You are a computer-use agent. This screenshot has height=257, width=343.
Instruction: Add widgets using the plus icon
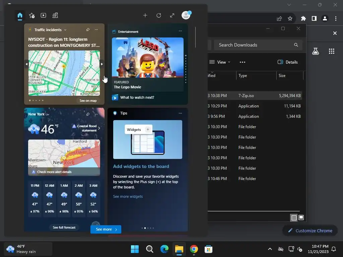pyautogui.click(x=145, y=15)
